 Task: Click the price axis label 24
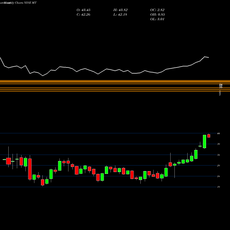pyautogui.click(x=218, y=176)
